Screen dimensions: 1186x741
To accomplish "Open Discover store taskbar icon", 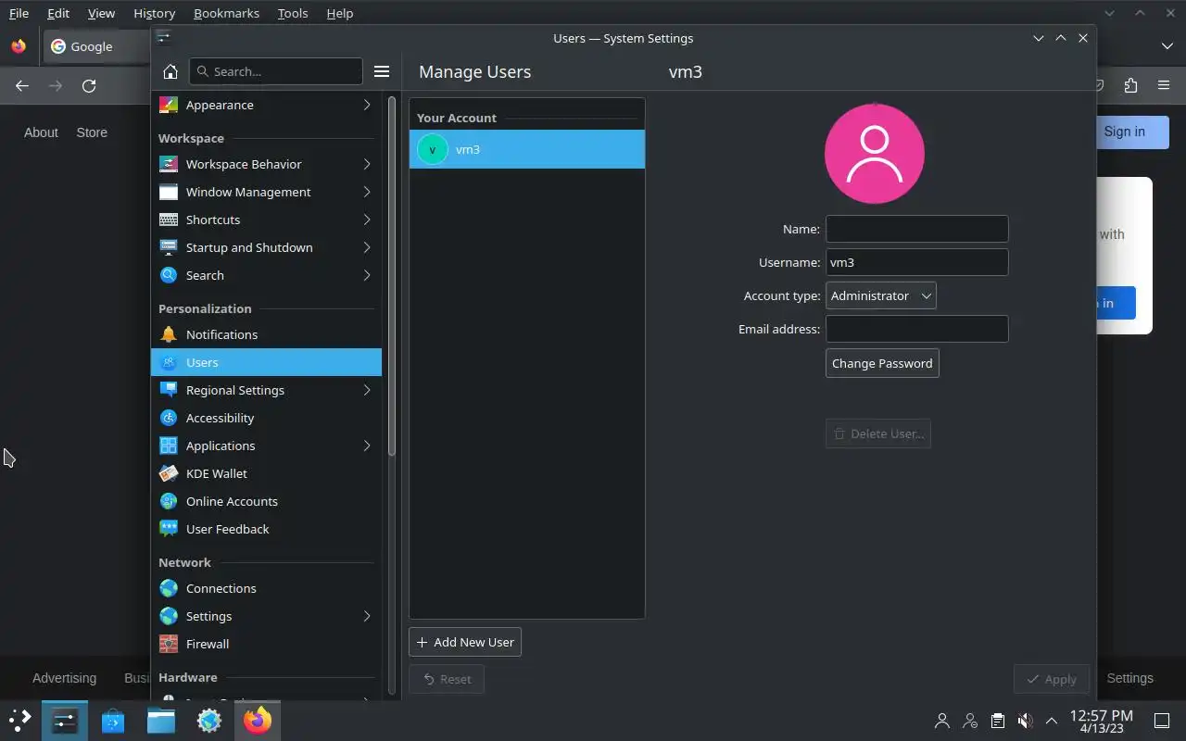I will tap(113, 720).
